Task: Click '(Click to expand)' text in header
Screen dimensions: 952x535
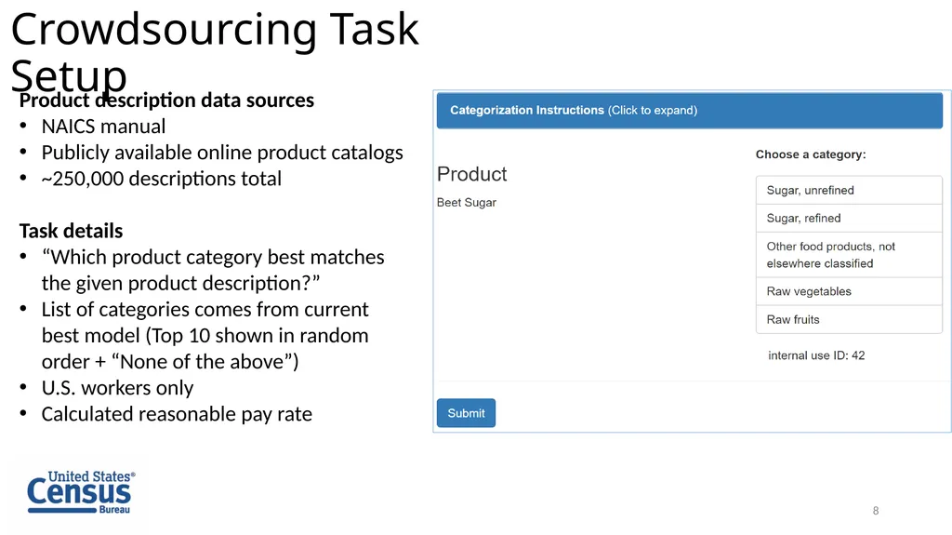Action: [x=652, y=111]
